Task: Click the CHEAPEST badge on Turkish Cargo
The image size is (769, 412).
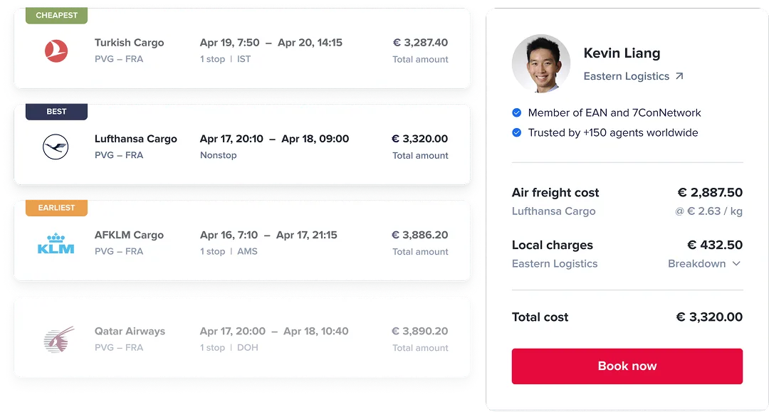Action: [x=56, y=15]
